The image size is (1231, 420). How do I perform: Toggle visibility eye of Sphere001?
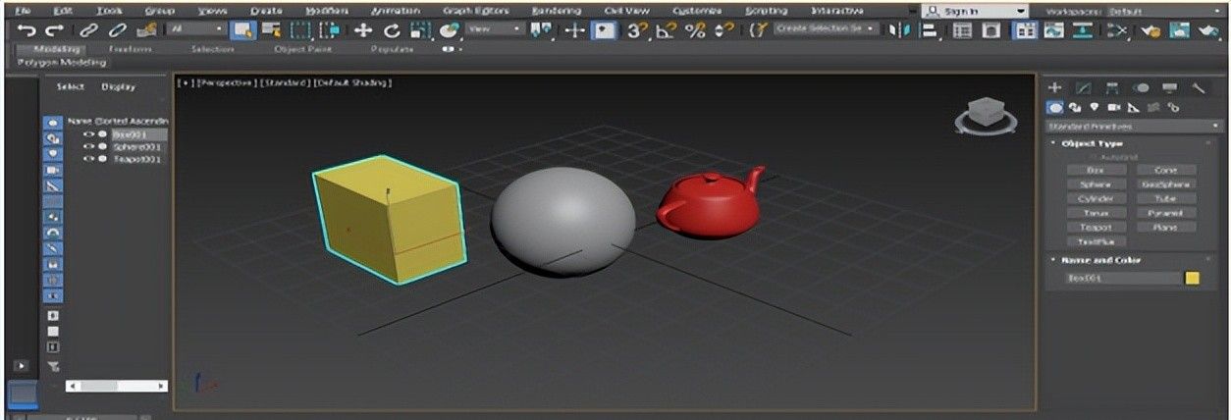(x=88, y=146)
